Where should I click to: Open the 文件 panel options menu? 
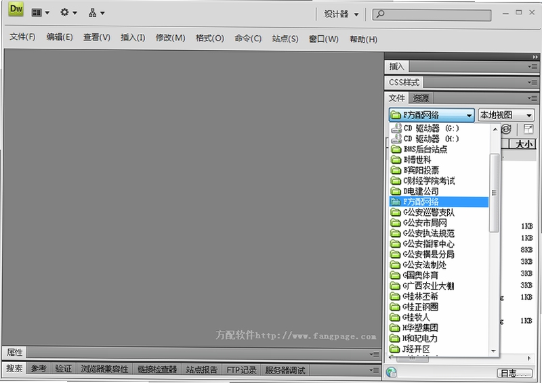coord(533,98)
